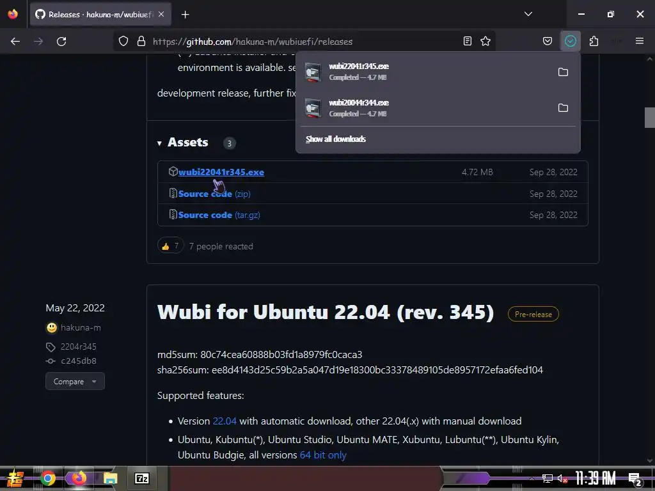Open the wubi22041r345.exe completed download entry
Screen dimensions: 655x491
(426, 72)
